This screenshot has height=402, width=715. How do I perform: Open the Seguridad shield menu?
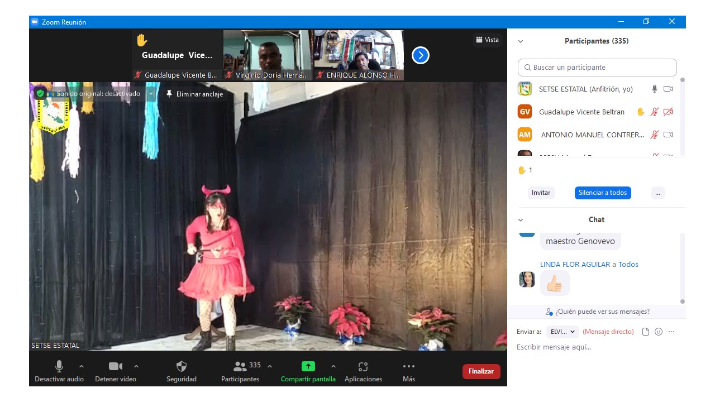[182, 371]
